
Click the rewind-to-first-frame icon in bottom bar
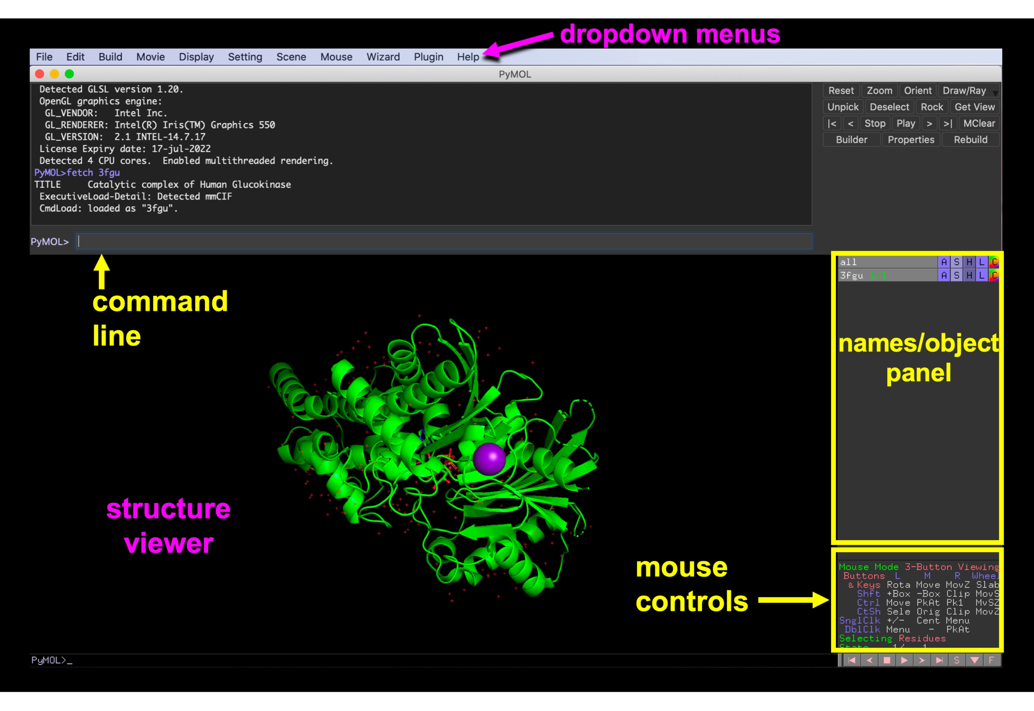point(851,660)
